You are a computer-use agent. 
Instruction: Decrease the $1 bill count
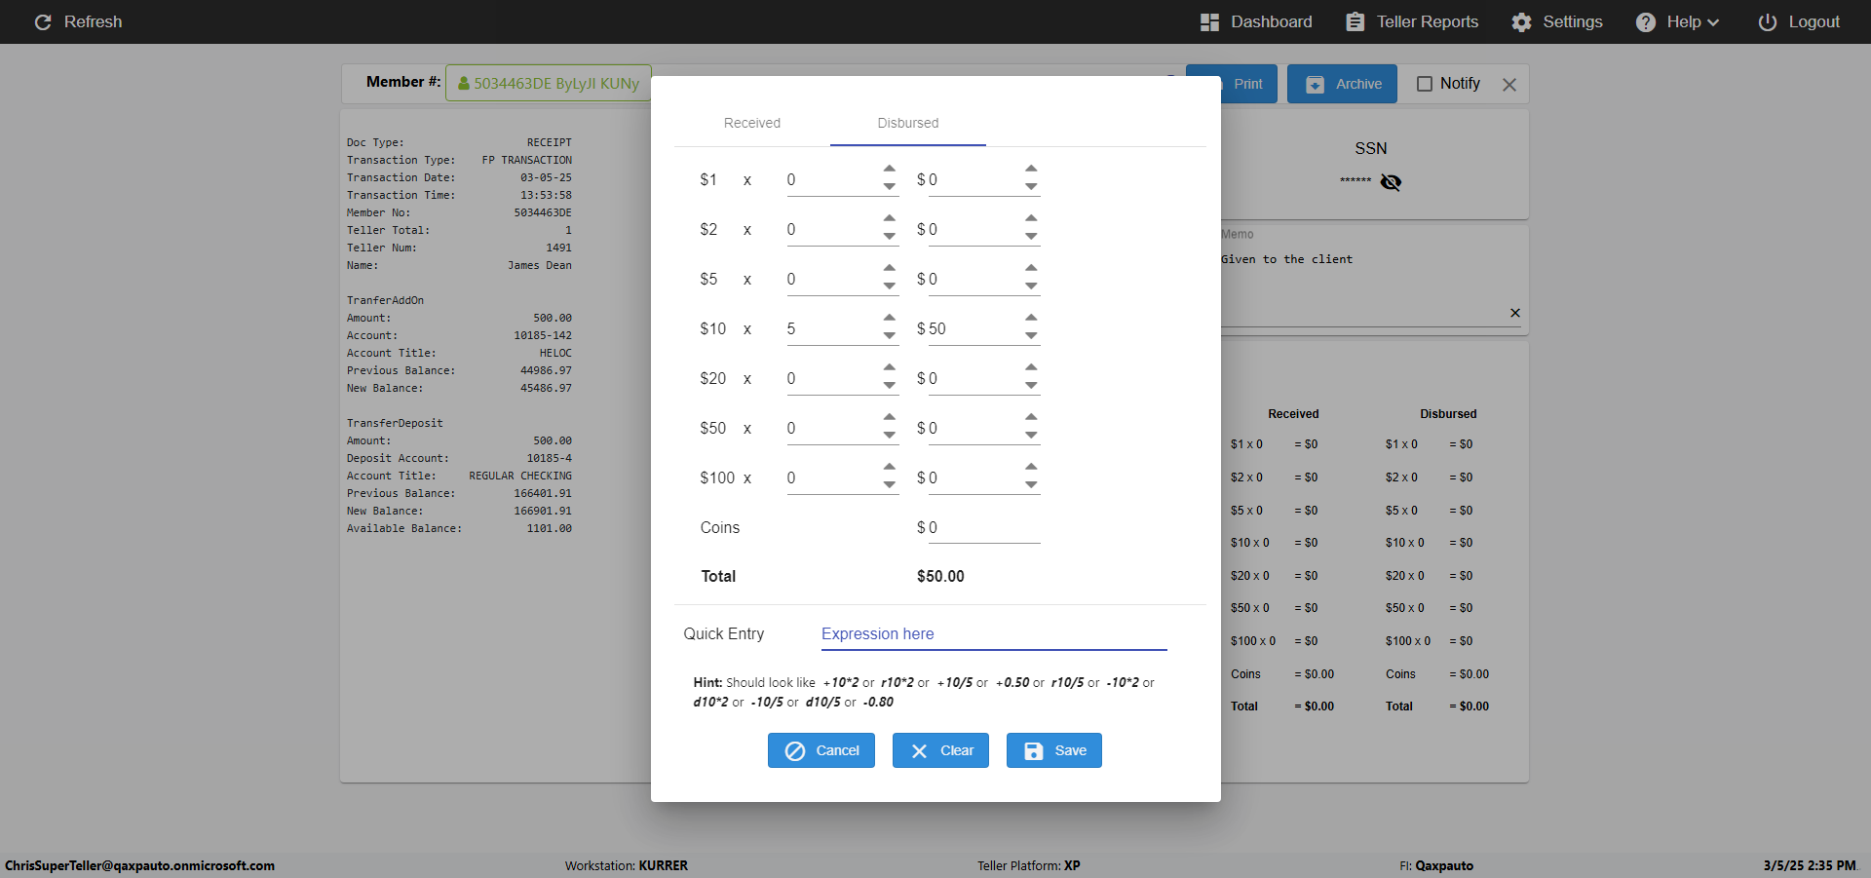click(x=890, y=187)
